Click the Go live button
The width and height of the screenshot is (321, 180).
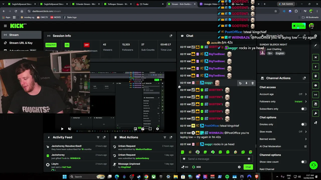(298, 26)
